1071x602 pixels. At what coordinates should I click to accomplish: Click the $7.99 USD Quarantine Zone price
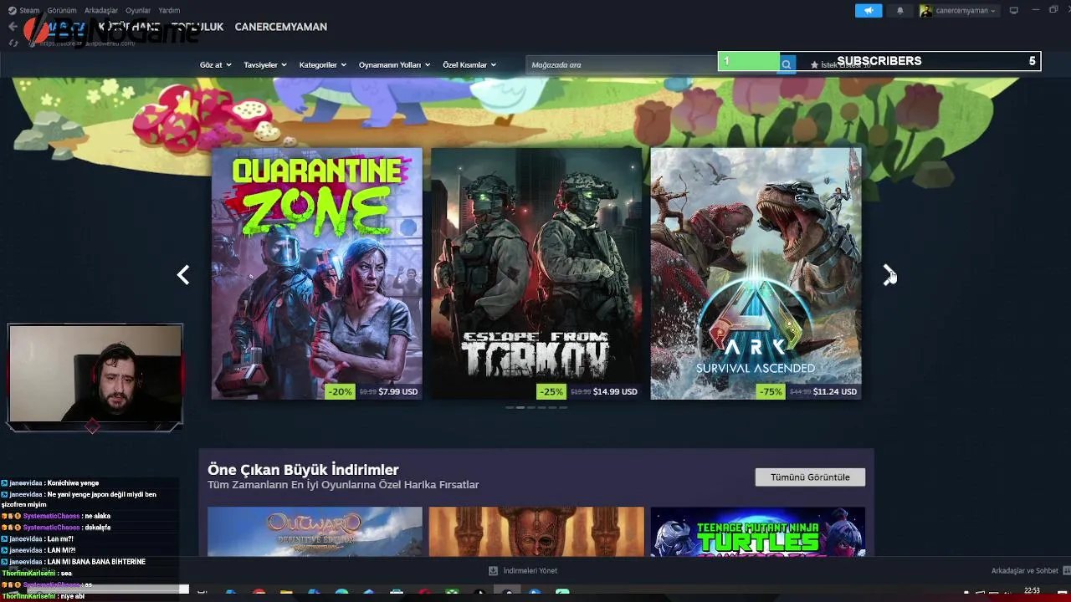pyautogui.click(x=397, y=391)
